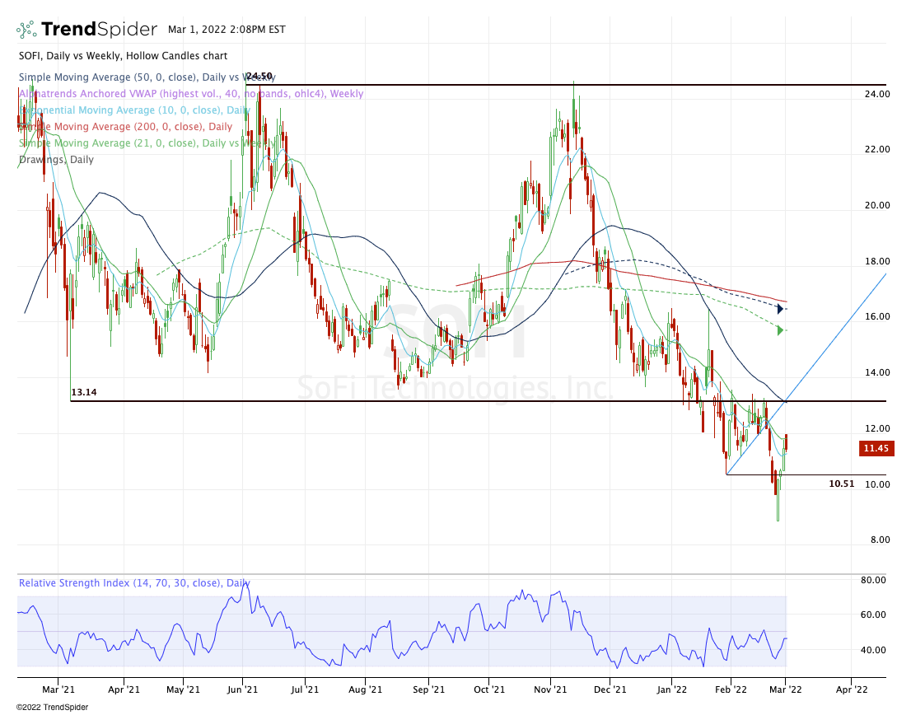Click the Jun '21 date on time axis
The height and width of the screenshot is (715, 911).
tap(244, 688)
